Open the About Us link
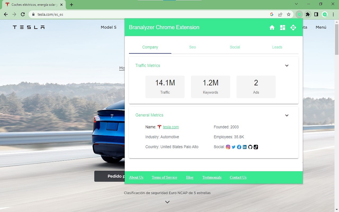 point(136,178)
